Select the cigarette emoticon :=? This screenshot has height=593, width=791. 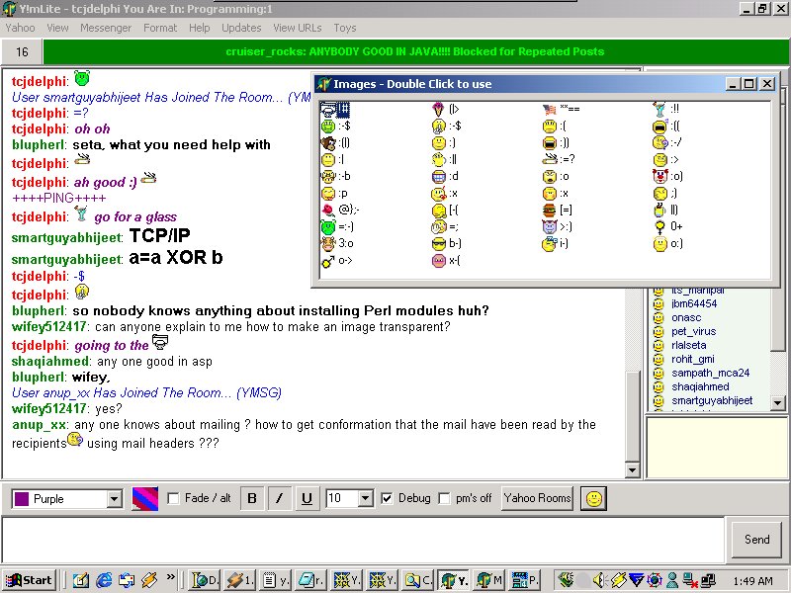[x=559, y=159]
